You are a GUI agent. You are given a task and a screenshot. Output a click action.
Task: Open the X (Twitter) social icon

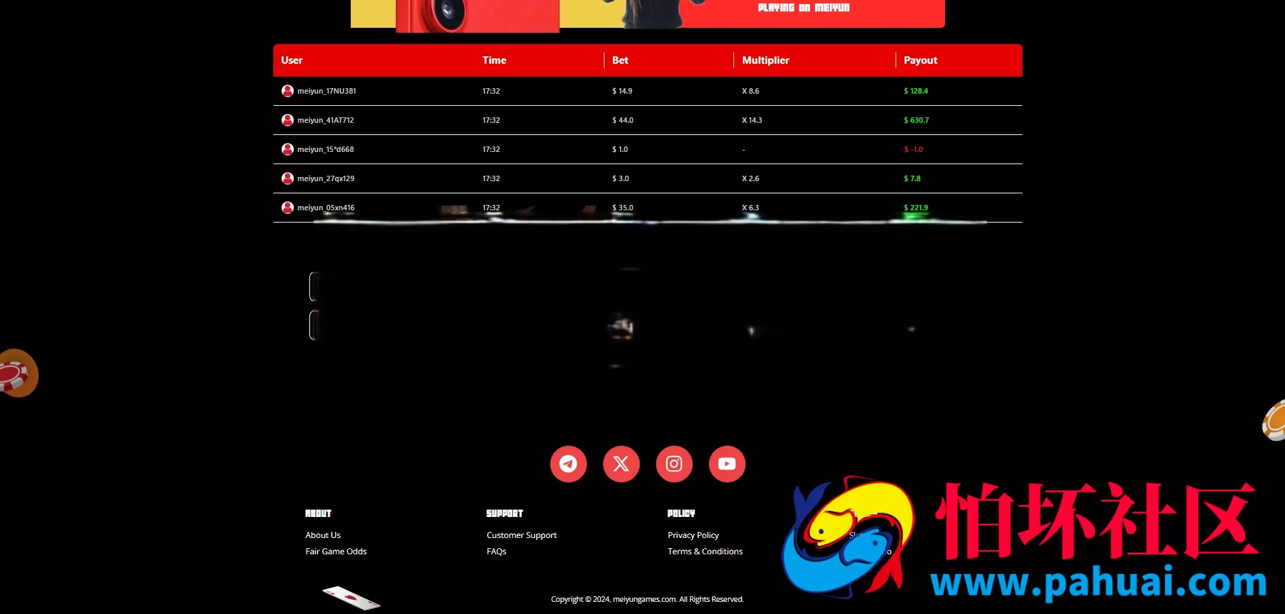click(621, 464)
